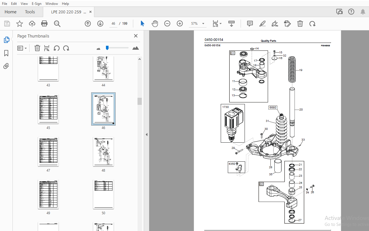369x231 pixels.
Task: Select the page 47 thumbnail
Action: [48, 152]
